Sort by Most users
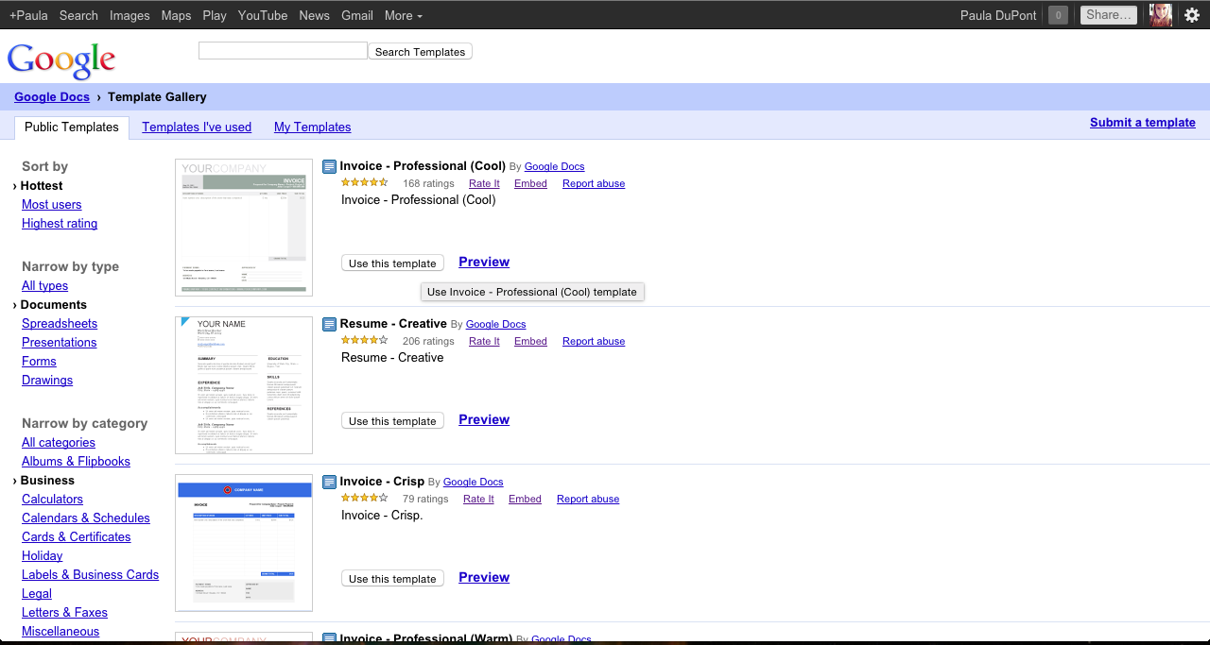The width and height of the screenshot is (1210, 645). tap(52, 205)
